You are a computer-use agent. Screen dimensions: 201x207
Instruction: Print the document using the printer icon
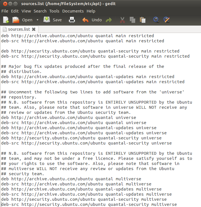[x=72, y=20]
